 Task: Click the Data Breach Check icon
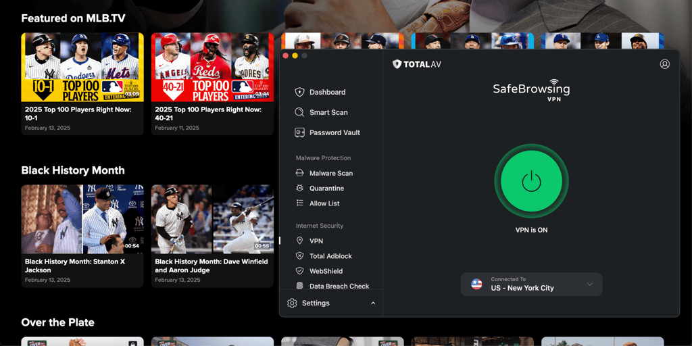coord(299,286)
